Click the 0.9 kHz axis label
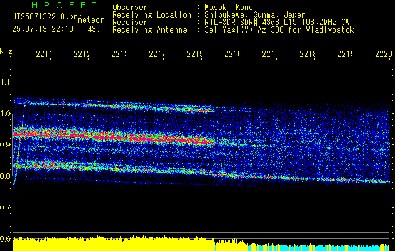395x251 pixels. click(5, 144)
